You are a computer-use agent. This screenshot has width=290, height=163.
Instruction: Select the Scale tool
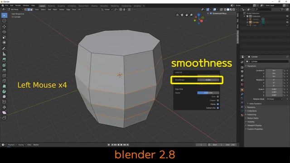(x=4, y=37)
